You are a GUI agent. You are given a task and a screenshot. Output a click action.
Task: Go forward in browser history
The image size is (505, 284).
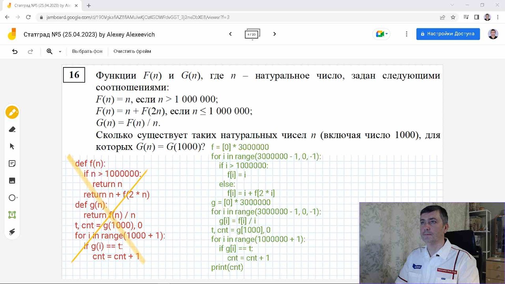coord(18,17)
